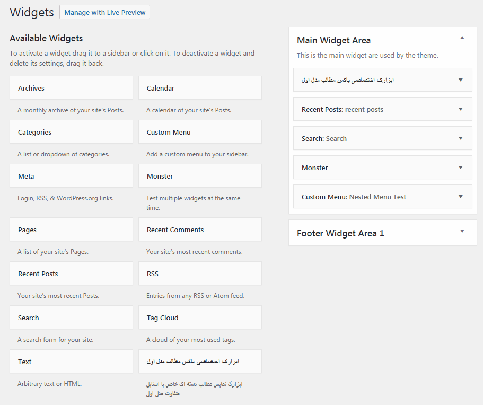Screen dimensions: 483x405
Task: Open Manage with Live Preview
Action: tap(105, 12)
